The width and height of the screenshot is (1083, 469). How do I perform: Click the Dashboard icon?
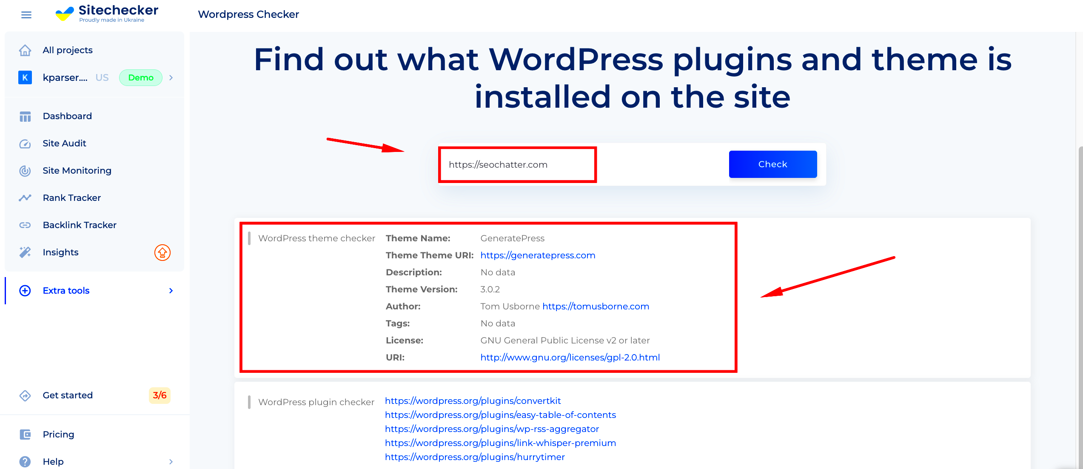click(x=25, y=116)
